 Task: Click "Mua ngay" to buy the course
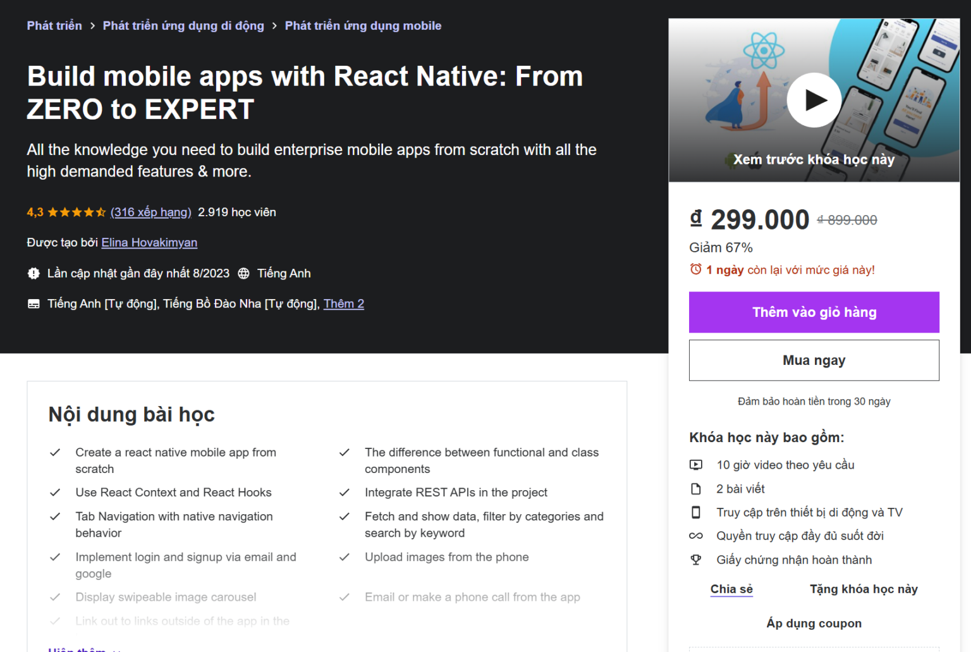pos(814,360)
